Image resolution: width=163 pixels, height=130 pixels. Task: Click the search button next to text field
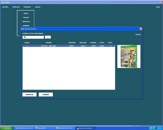pyautogui.click(x=48, y=37)
